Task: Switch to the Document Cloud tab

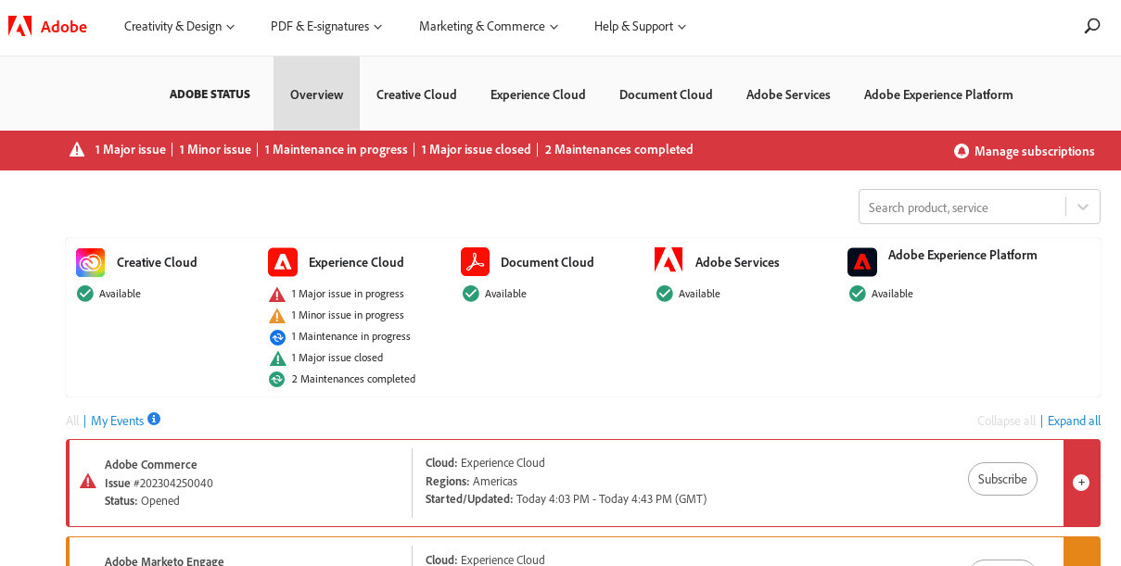Action: [666, 94]
